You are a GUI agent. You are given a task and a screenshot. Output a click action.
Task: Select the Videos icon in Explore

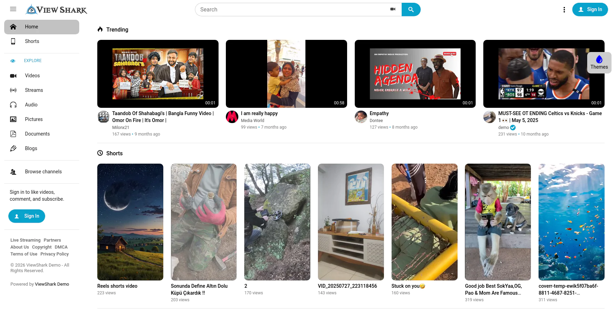[13, 76]
